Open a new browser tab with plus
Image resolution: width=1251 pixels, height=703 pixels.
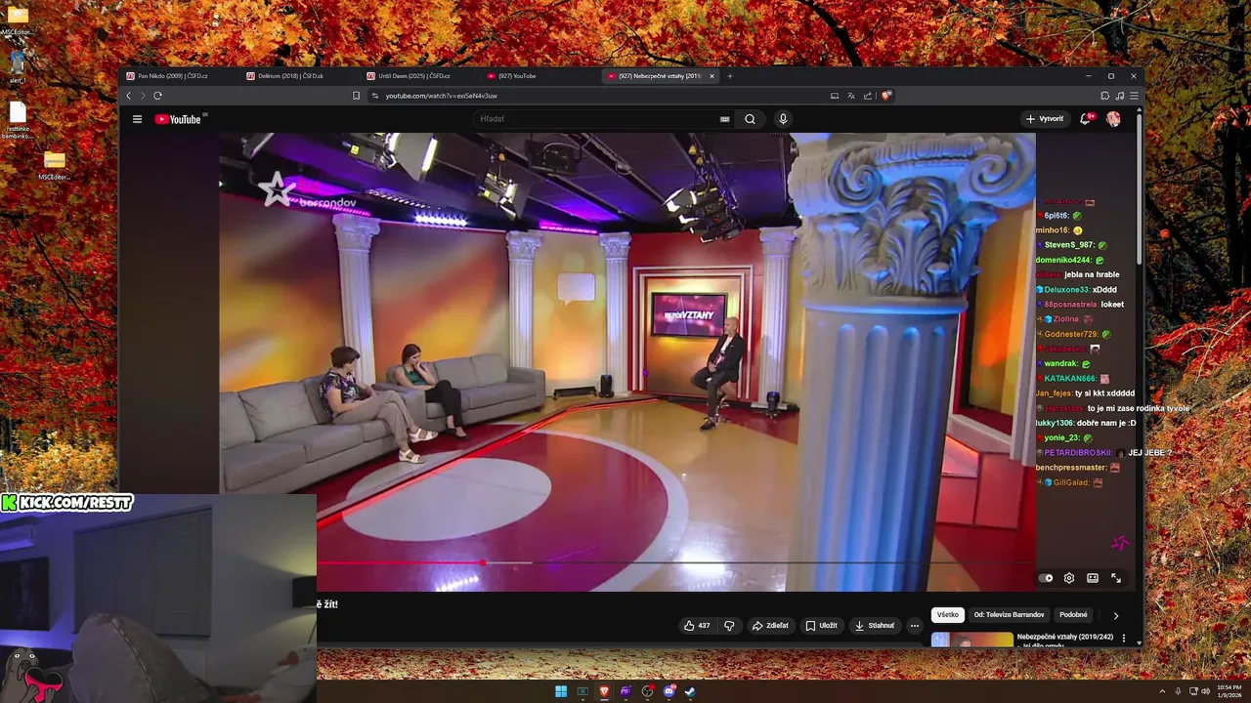tap(729, 76)
